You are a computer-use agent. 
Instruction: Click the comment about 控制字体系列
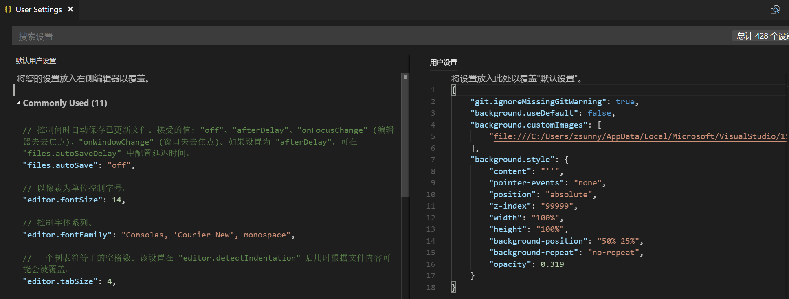tap(59, 223)
